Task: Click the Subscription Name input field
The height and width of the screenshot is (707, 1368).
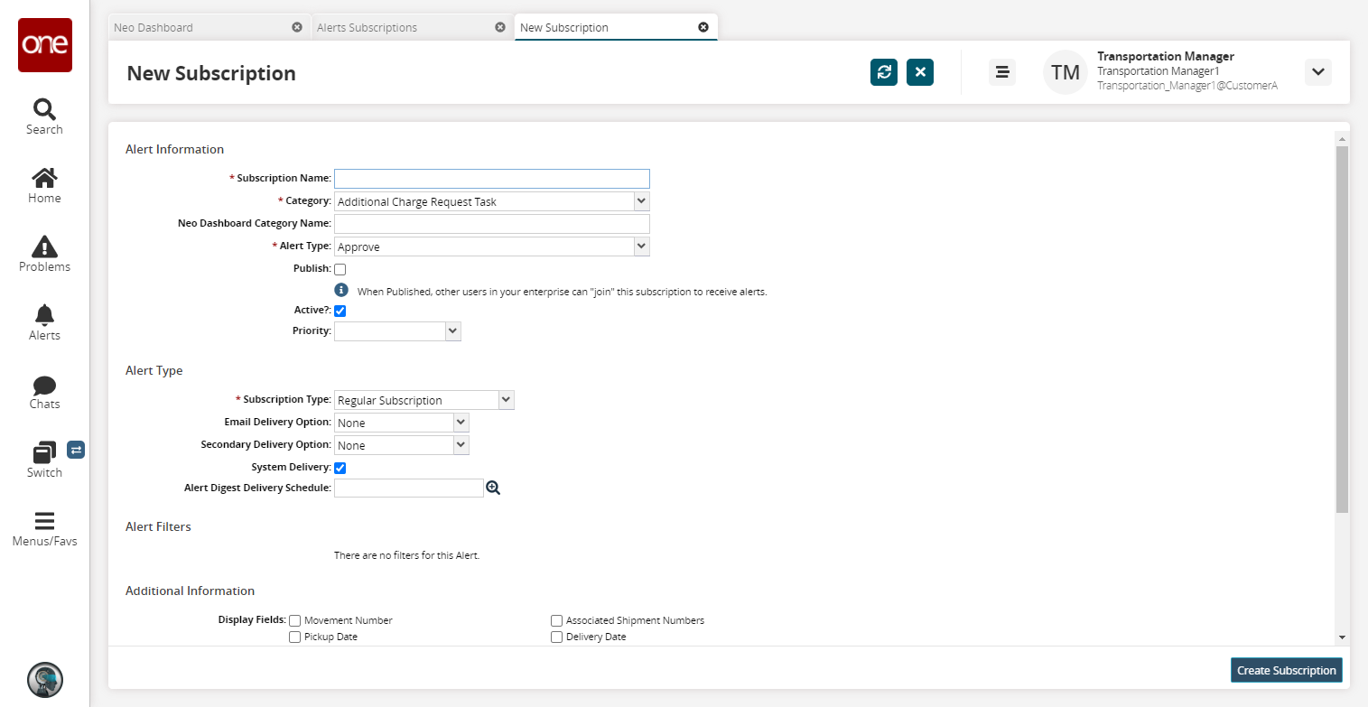Action: tap(491, 179)
